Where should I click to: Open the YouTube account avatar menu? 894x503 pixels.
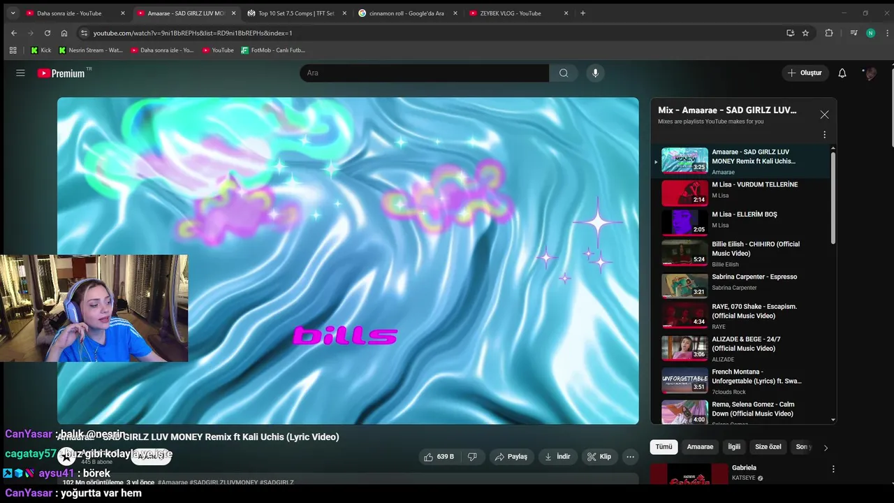(870, 73)
